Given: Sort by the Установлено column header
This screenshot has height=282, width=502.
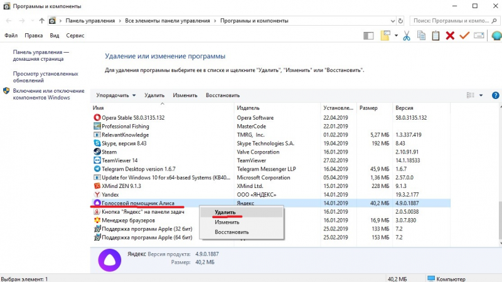Looking at the screenshot, I should pos(338,108).
